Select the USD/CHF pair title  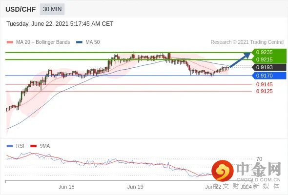point(21,9)
